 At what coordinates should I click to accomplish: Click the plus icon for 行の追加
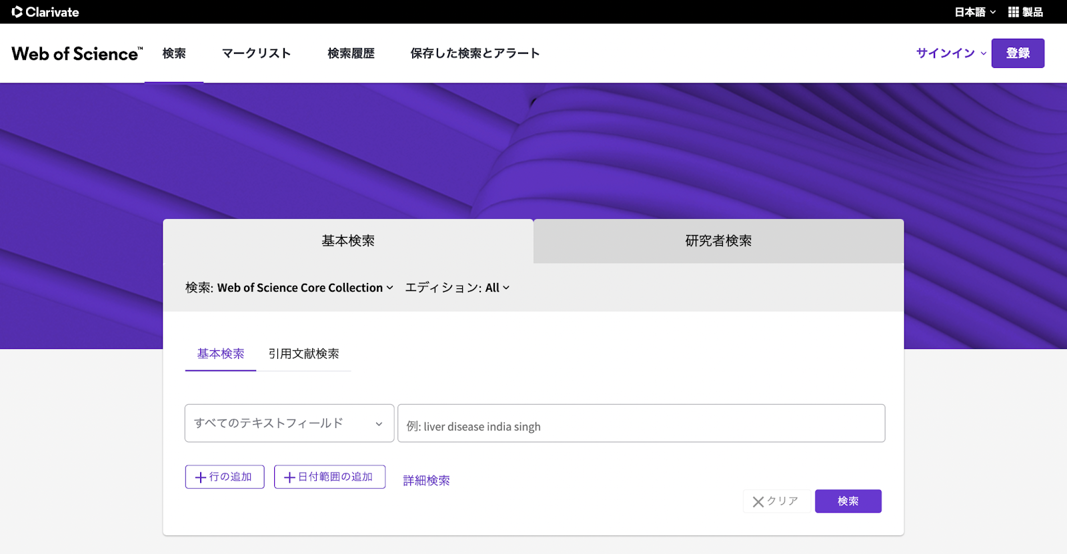click(x=200, y=477)
